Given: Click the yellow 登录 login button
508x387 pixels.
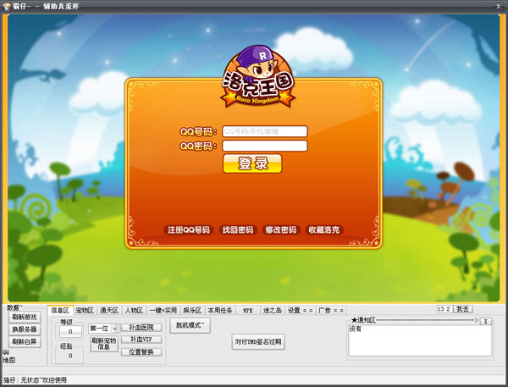Looking at the screenshot, I should click(x=252, y=163).
